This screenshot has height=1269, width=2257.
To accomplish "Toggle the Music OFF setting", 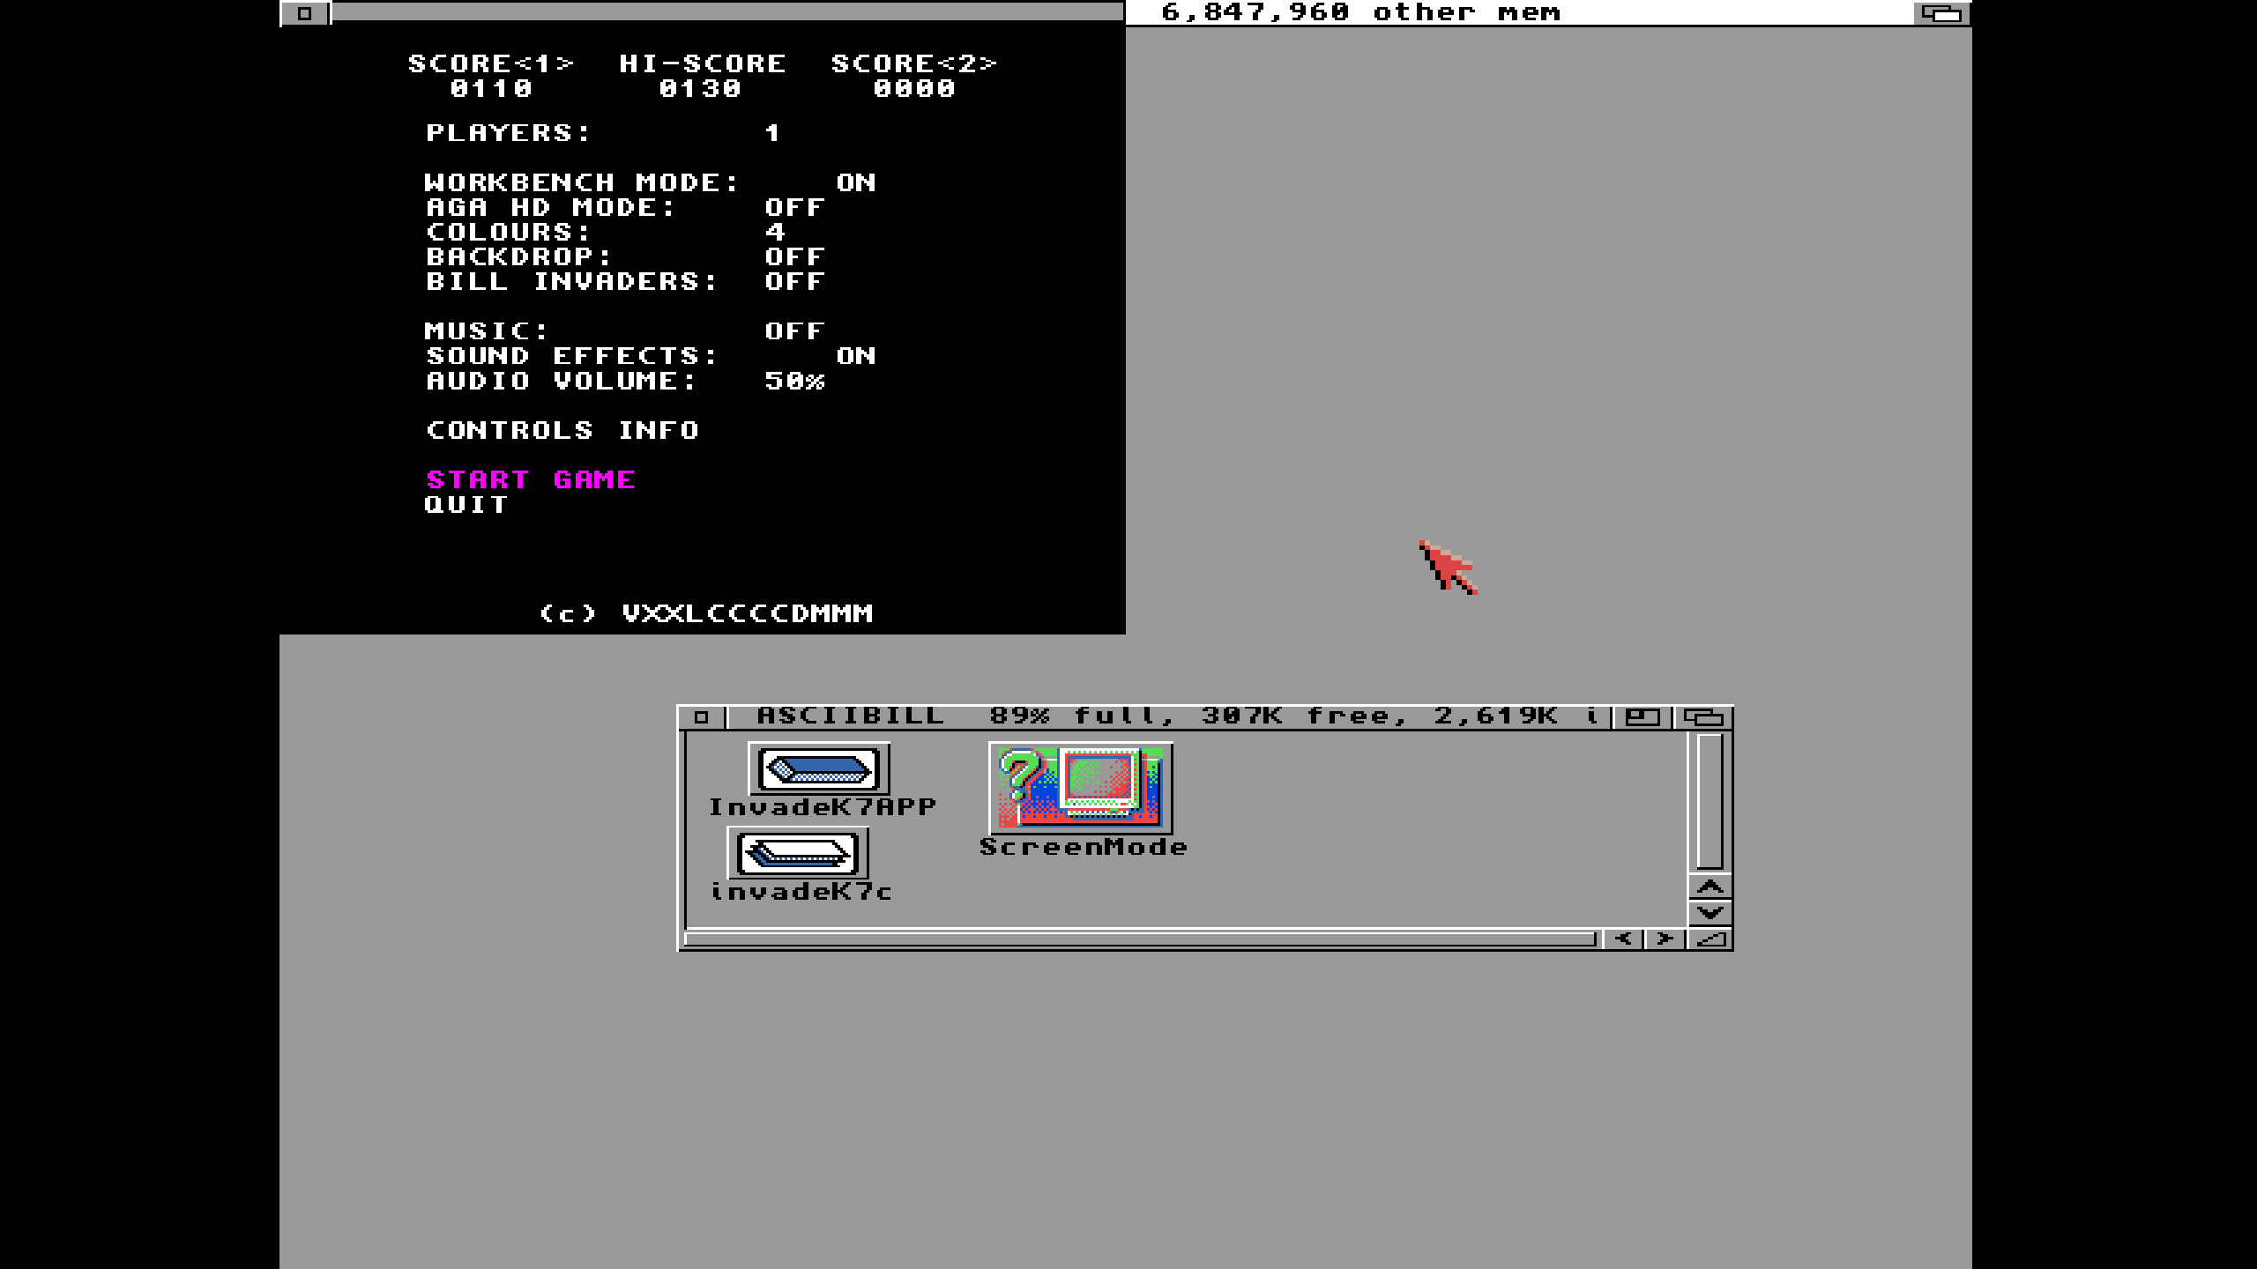I will pyautogui.click(x=794, y=331).
